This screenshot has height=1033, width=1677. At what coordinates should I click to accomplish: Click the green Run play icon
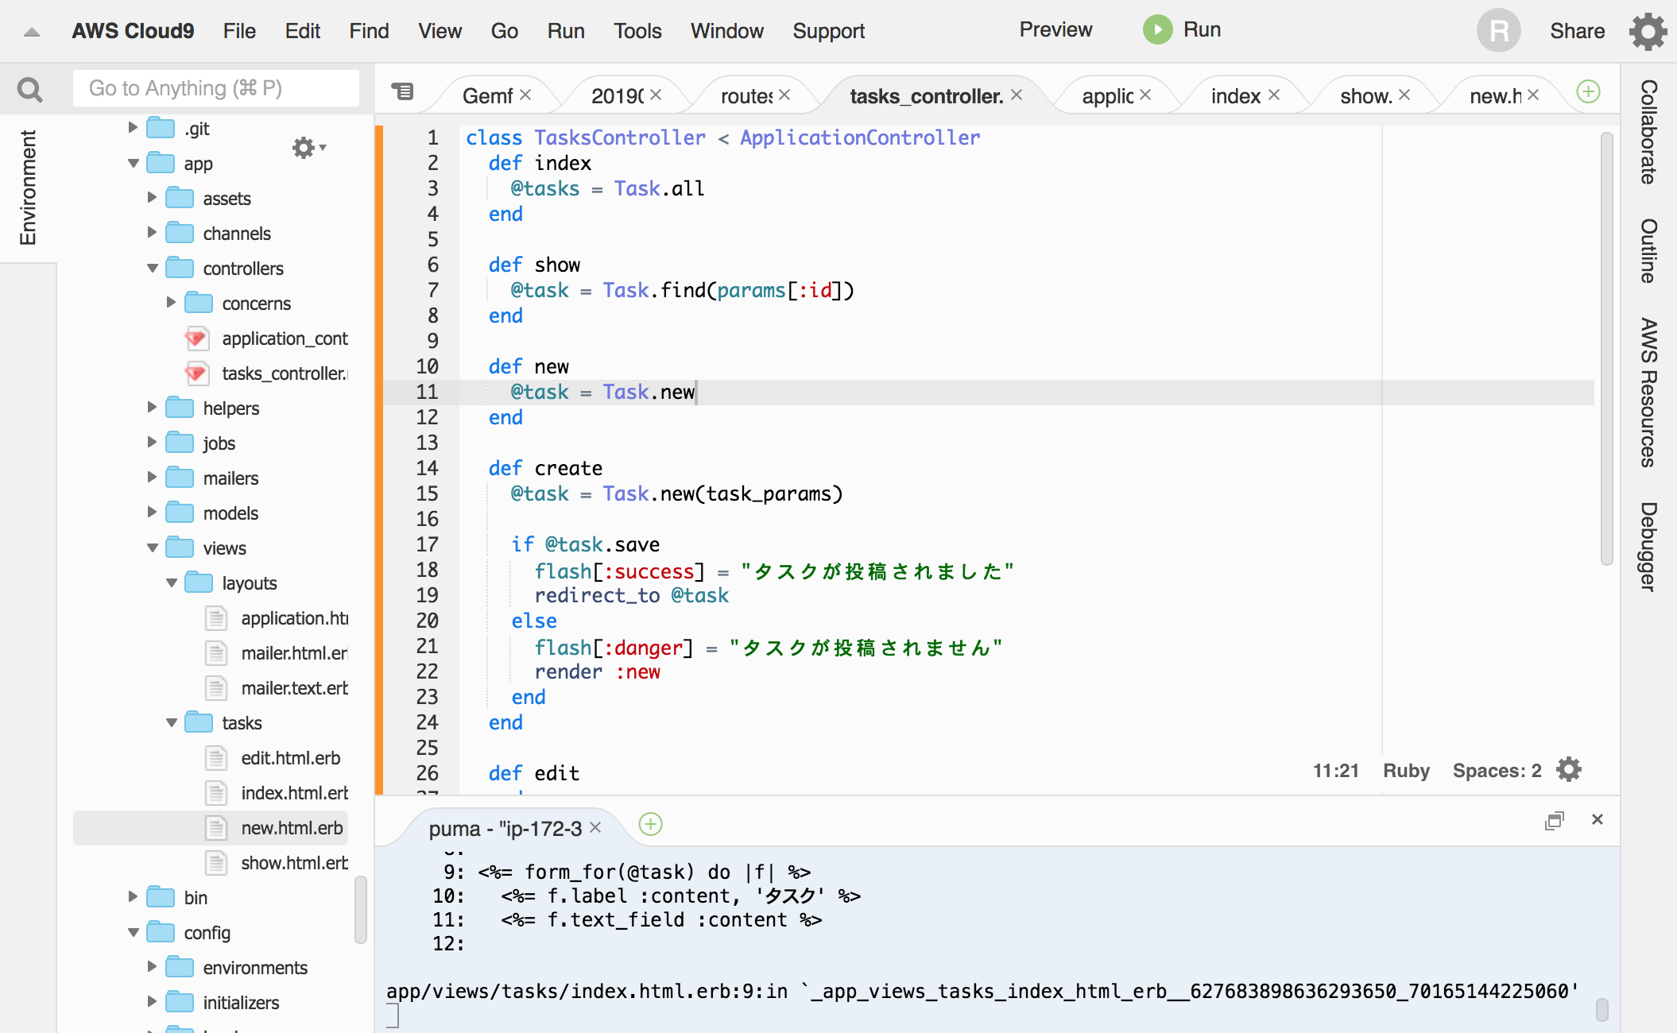pos(1157,30)
